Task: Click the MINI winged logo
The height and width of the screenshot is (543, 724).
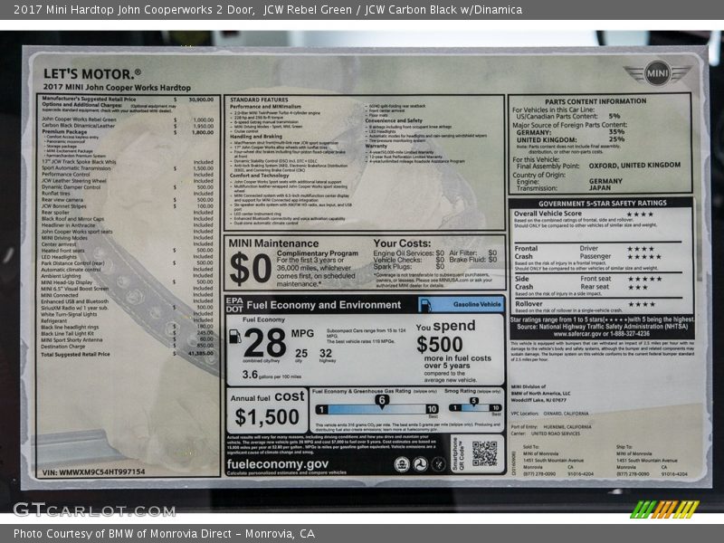Action: (x=657, y=73)
